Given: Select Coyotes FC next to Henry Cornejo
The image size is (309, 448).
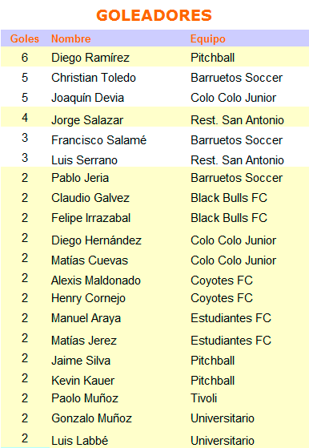Looking at the screenshot, I should point(222,298).
